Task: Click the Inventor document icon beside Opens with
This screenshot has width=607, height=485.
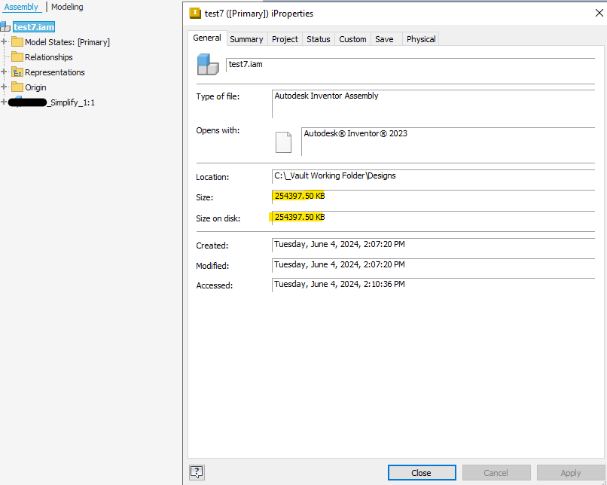Action: (x=283, y=142)
